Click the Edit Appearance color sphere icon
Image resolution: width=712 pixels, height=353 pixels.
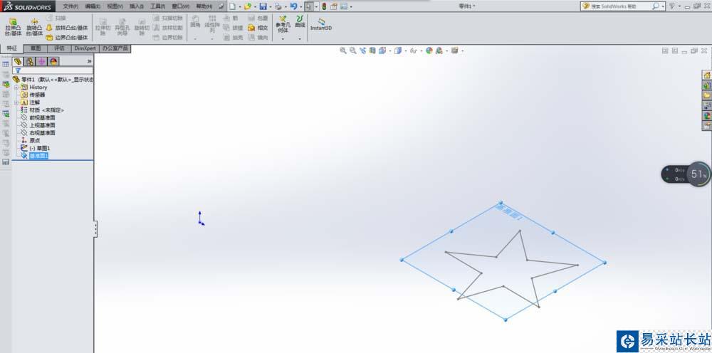coord(429,51)
